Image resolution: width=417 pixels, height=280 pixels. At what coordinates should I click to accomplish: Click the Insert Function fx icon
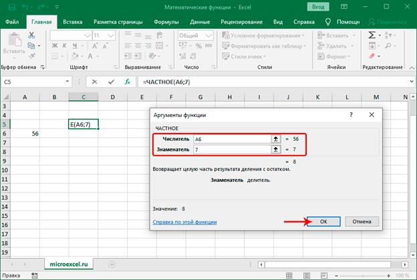pos(128,82)
